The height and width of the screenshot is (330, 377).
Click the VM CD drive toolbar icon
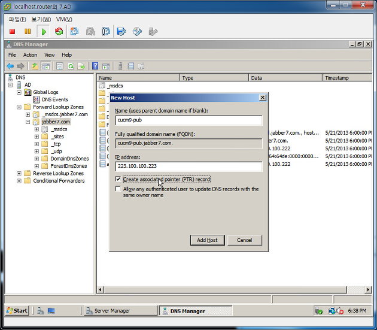tap(137, 32)
